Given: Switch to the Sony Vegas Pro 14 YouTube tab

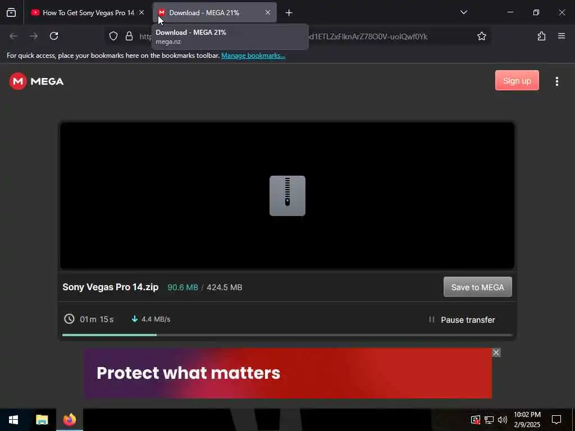Looking at the screenshot, I should (87, 13).
